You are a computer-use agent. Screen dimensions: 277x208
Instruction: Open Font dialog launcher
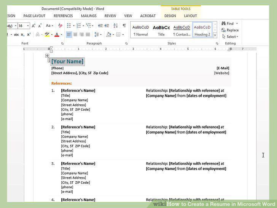pyautogui.click(x=62, y=43)
